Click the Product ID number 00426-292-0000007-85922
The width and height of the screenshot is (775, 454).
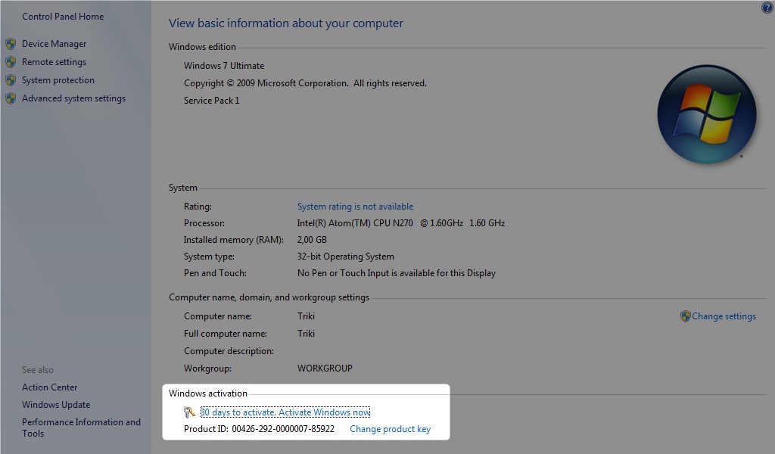coord(283,429)
